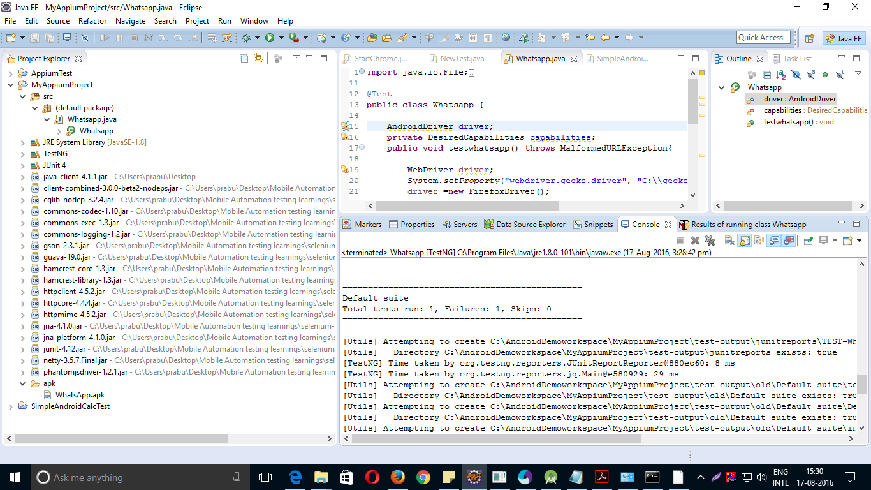Expand SimpleAndroidCalcTest project node

pyautogui.click(x=10, y=406)
